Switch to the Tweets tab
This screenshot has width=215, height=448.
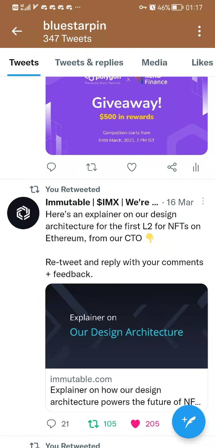pos(24,63)
